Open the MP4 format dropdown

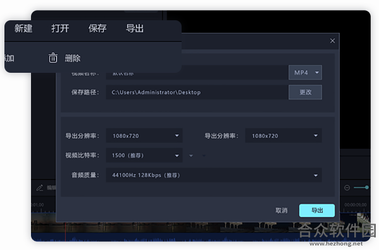coord(305,73)
